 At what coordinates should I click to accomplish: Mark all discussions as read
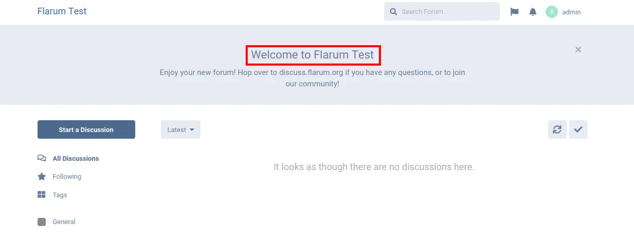(578, 129)
